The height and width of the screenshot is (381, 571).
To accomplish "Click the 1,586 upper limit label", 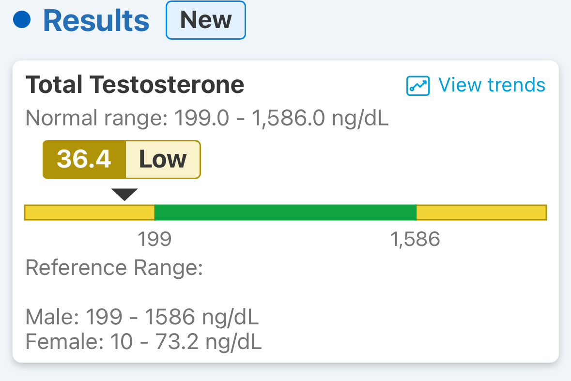I will [x=415, y=239].
